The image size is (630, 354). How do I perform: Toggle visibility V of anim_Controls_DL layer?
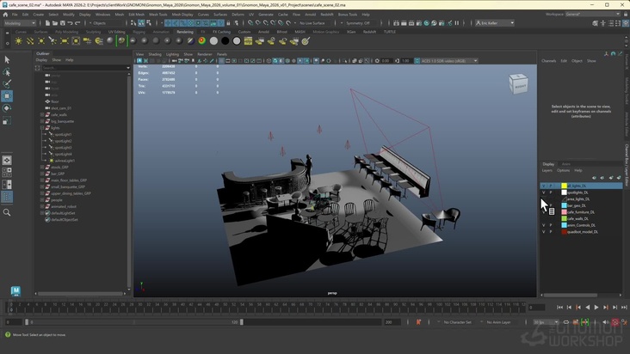click(x=544, y=225)
